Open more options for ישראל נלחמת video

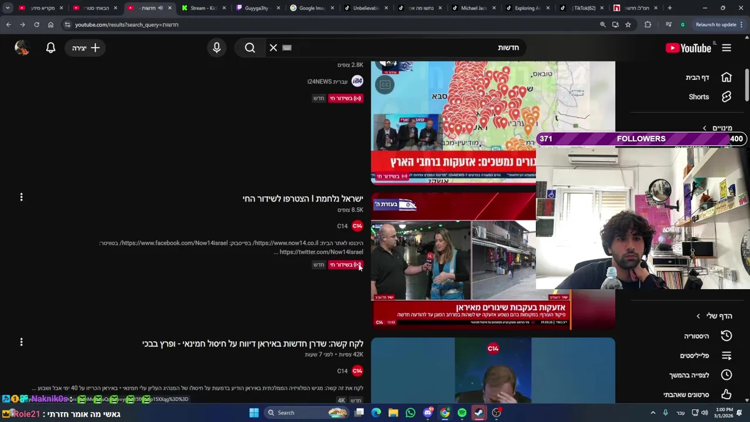(x=22, y=198)
